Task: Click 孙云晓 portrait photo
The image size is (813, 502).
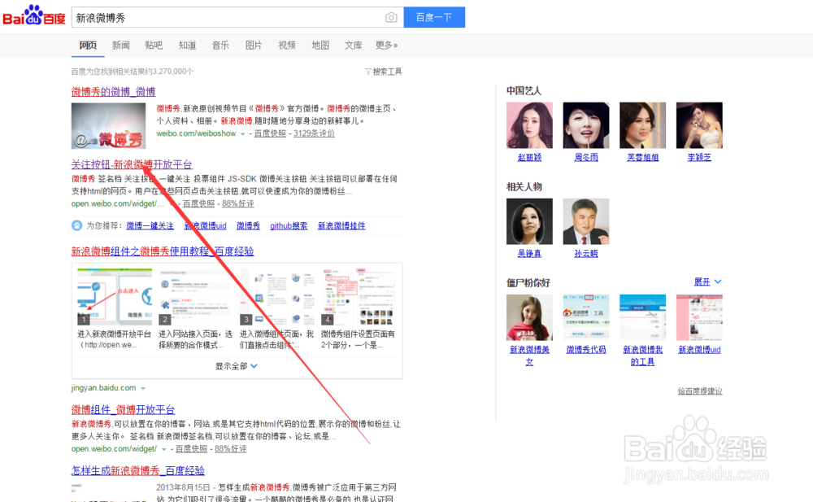Action: [586, 221]
